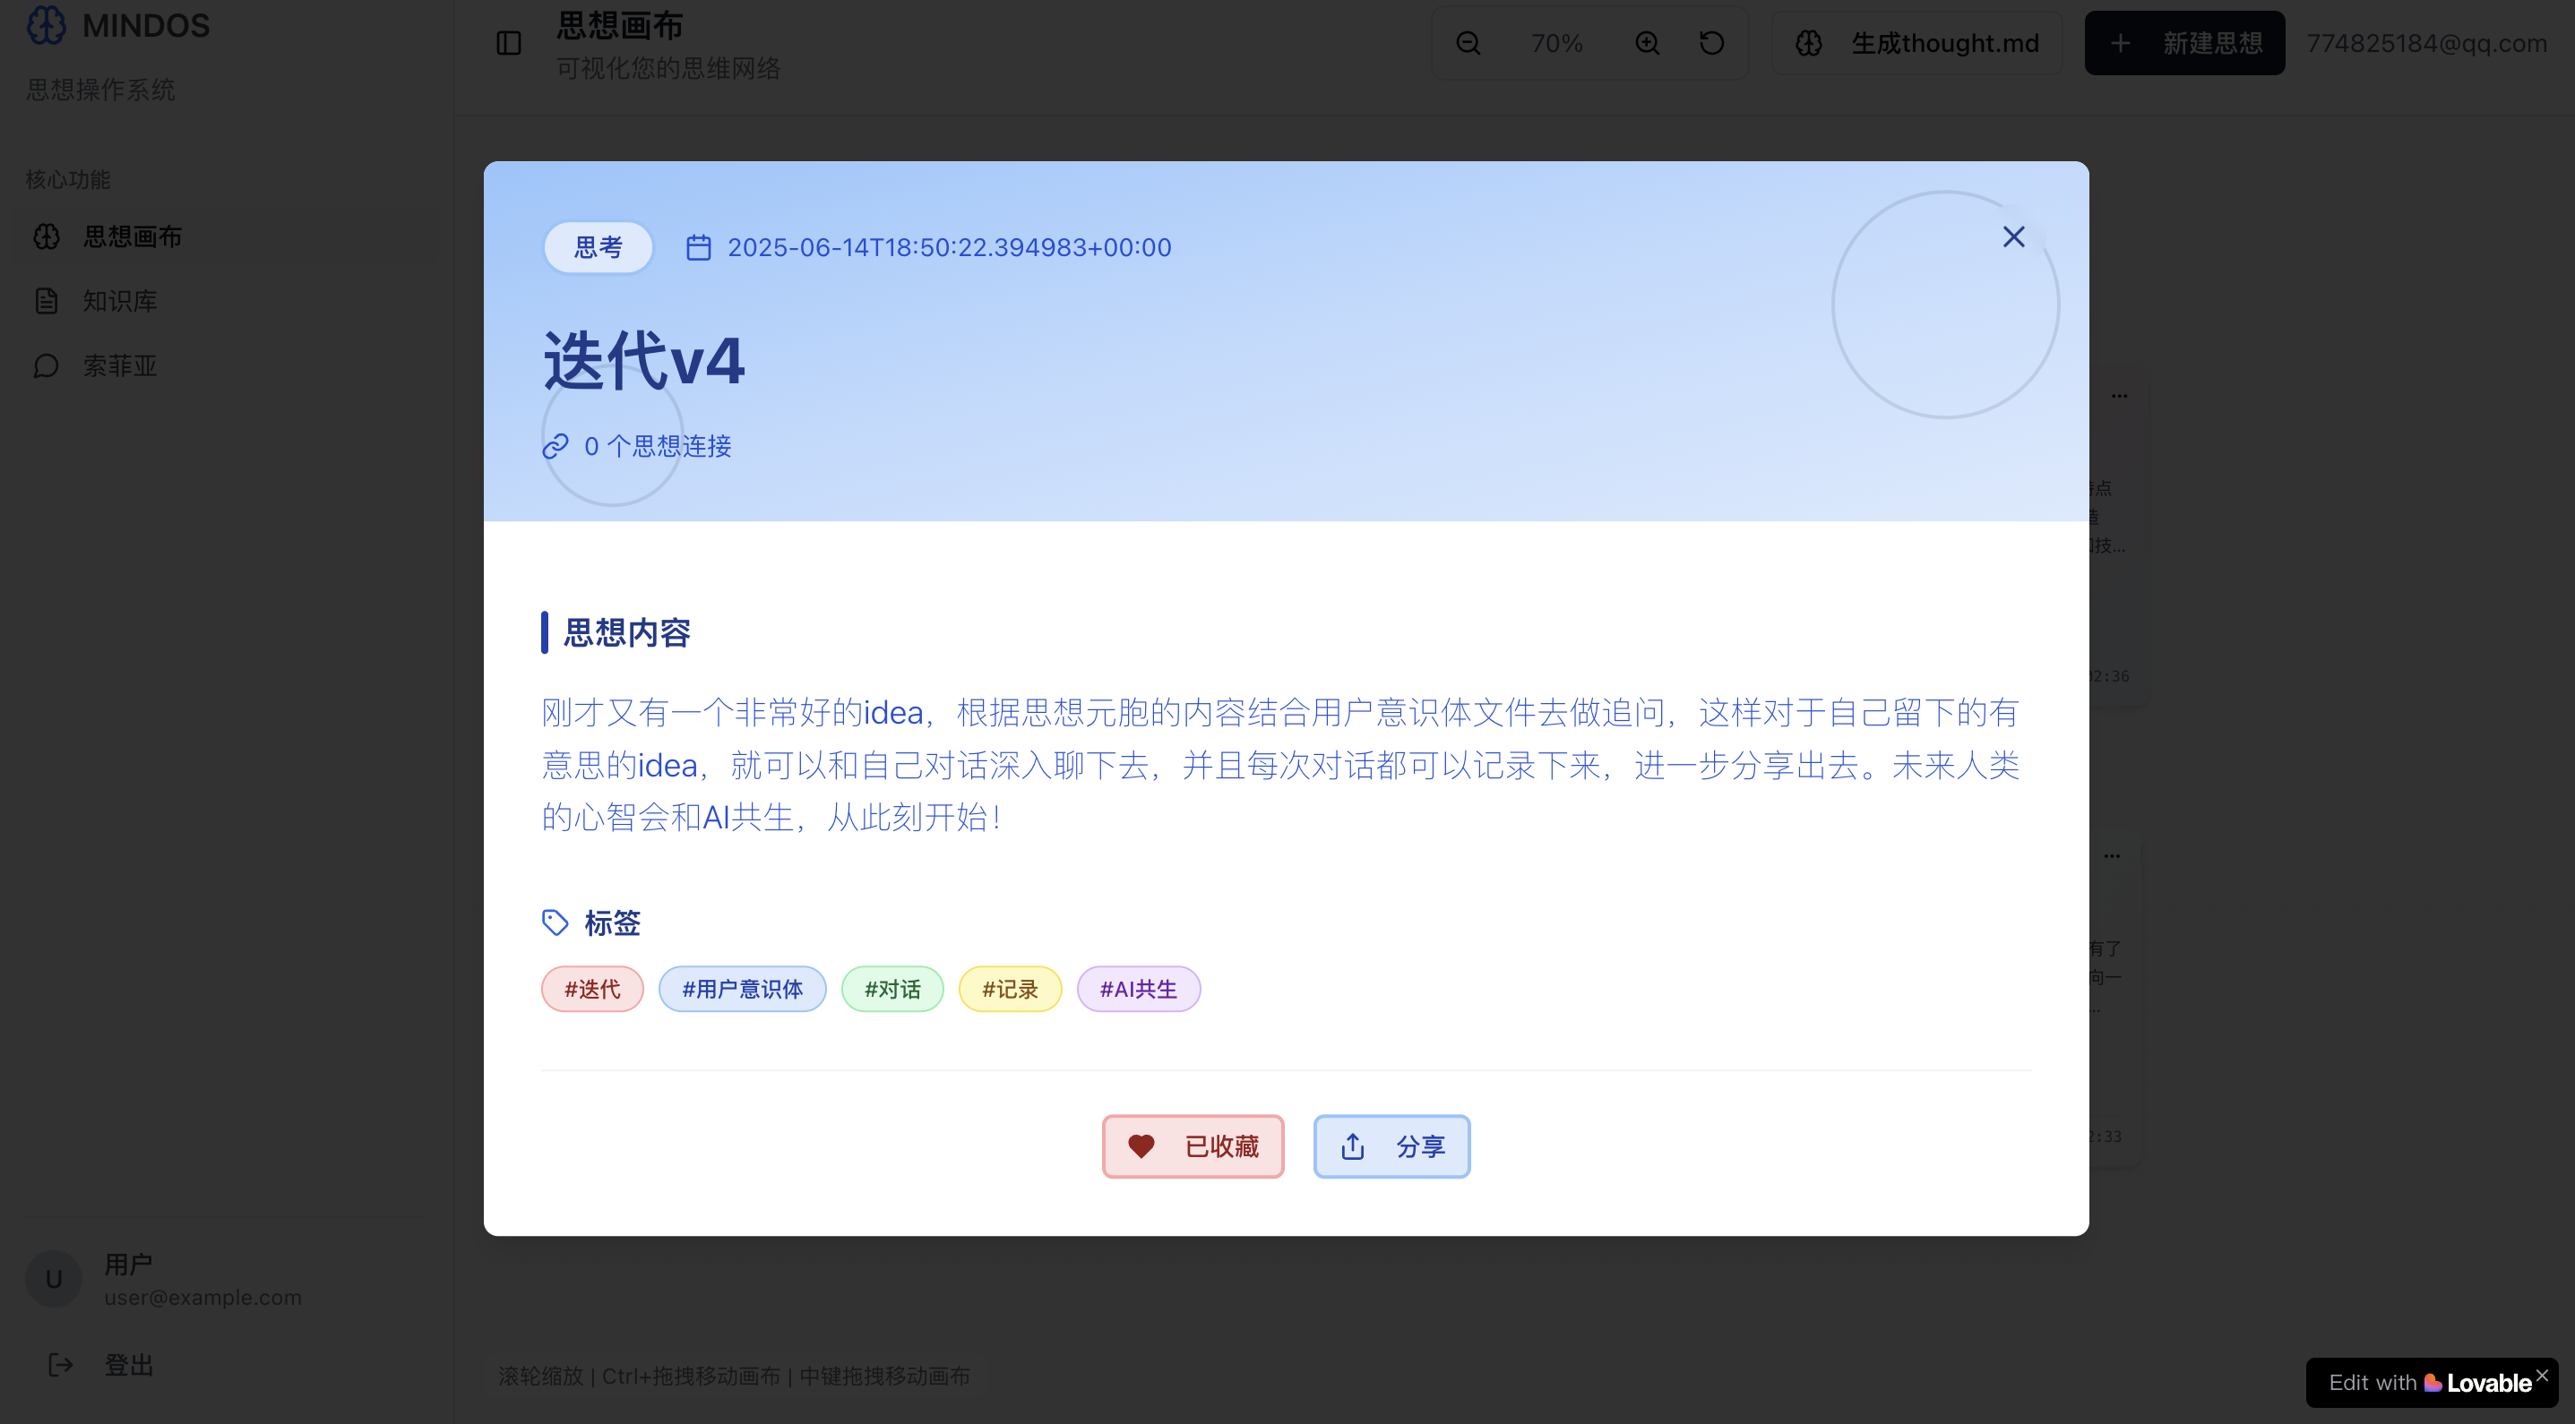This screenshot has width=2575, height=1424.
Task: Click the 0 个思想连接 text
Action: tap(658, 446)
